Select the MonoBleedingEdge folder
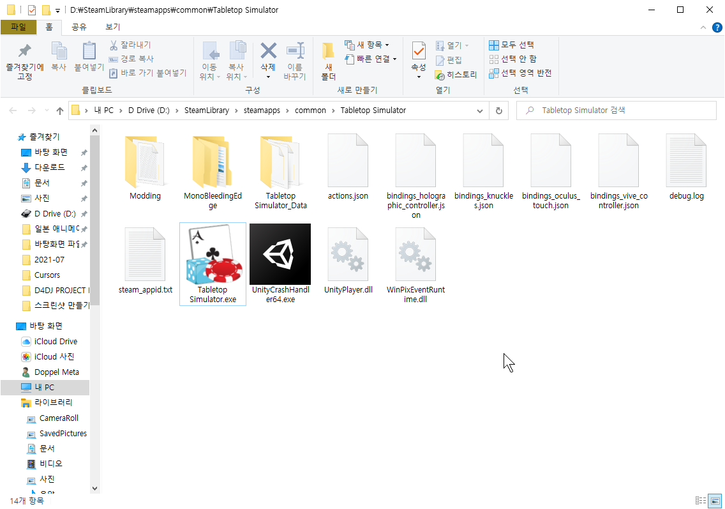Screen dimensions: 725x509 tap(213, 172)
